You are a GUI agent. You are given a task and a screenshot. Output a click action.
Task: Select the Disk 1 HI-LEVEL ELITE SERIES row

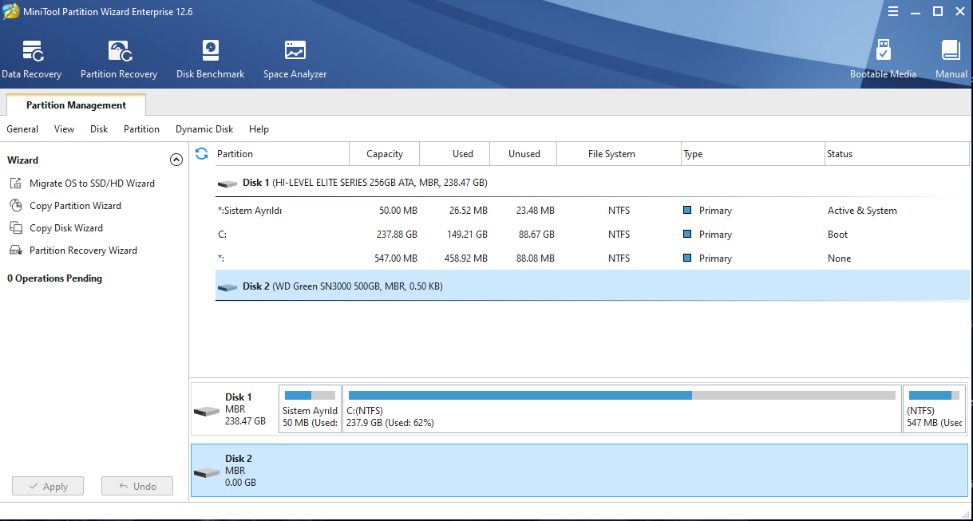point(592,184)
